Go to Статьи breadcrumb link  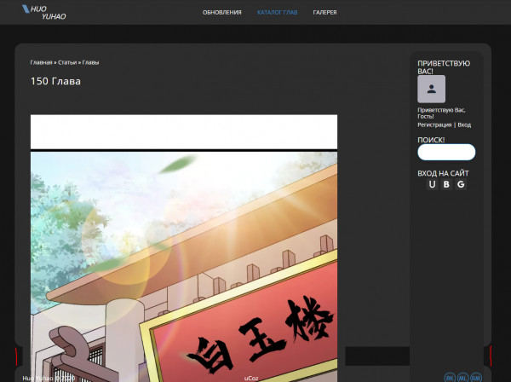pos(67,62)
